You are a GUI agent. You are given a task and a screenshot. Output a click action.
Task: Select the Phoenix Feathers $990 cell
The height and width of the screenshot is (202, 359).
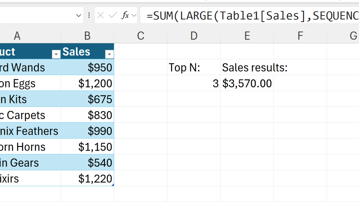88,131
